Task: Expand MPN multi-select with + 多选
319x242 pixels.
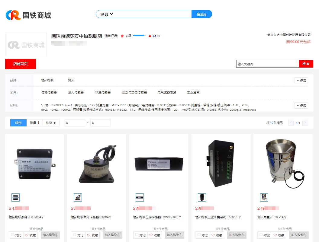Action: pos(301,105)
